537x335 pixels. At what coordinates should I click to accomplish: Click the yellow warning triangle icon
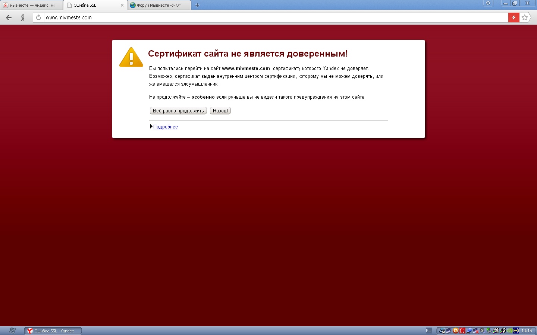pyautogui.click(x=131, y=57)
